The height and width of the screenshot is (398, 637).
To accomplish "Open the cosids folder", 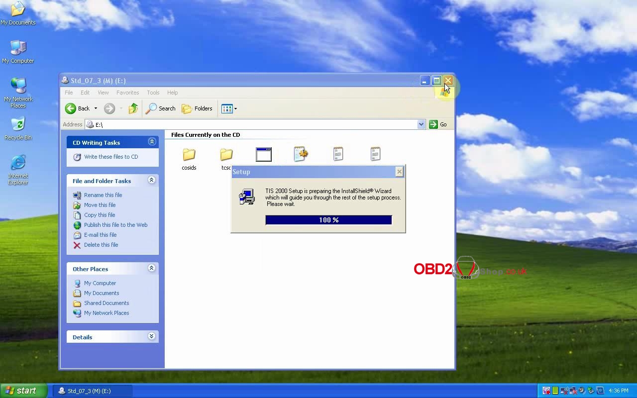I will point(189,155).
